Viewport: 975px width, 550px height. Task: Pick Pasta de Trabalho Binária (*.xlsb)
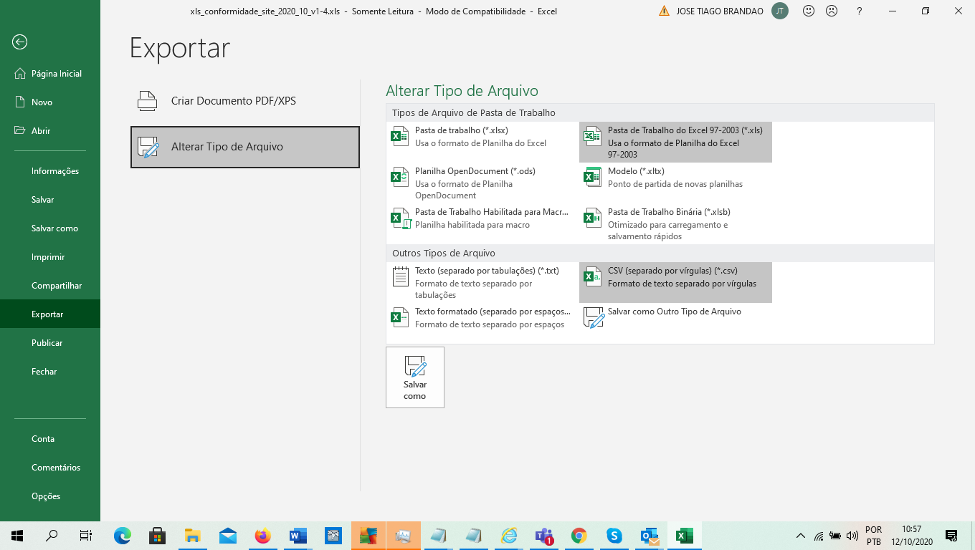[x=675, y=223]
